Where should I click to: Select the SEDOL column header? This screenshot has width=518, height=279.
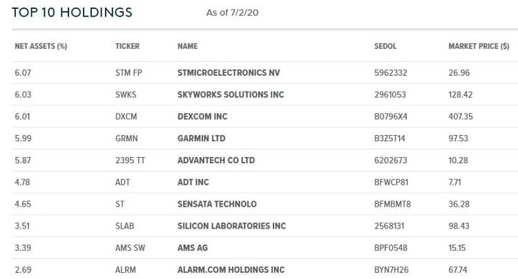coord(385,46)
